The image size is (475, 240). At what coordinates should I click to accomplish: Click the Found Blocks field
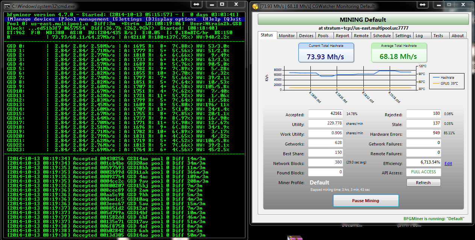pyautogui.click(x=325, y=172)
